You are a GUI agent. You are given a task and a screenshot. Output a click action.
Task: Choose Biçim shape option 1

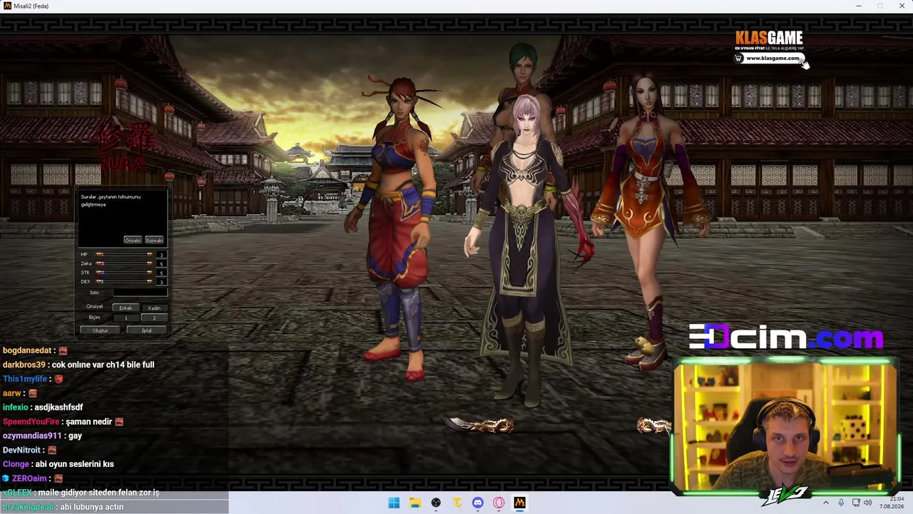click(x=126, y=318)
